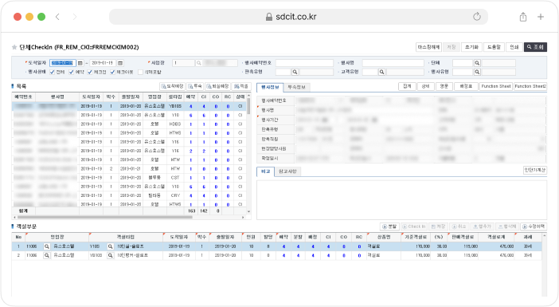The width and height of the screenshot is (559, 307).
Task: Click the room type lookup icon beside Y10S
Action: [x=110, y=246]
